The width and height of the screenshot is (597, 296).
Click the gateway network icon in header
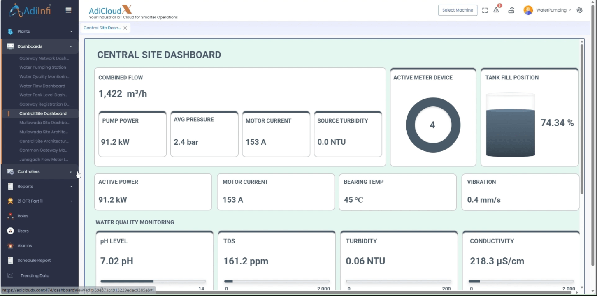point(511,10)
